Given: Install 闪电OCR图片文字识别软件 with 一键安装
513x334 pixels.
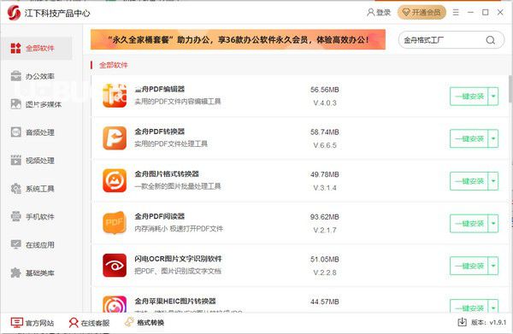Looking at the screenshot, I should click(469, 266).
